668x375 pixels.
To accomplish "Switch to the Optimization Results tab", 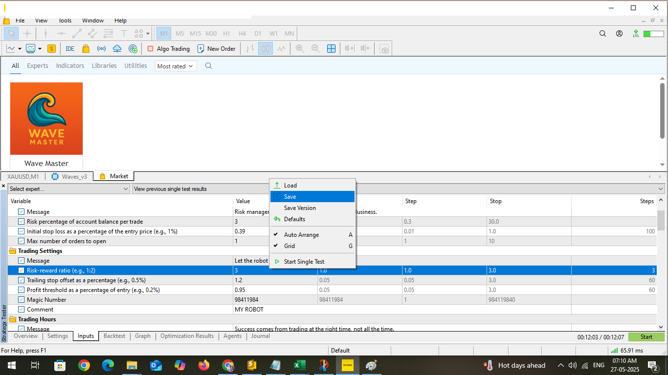I will (187, 336).
